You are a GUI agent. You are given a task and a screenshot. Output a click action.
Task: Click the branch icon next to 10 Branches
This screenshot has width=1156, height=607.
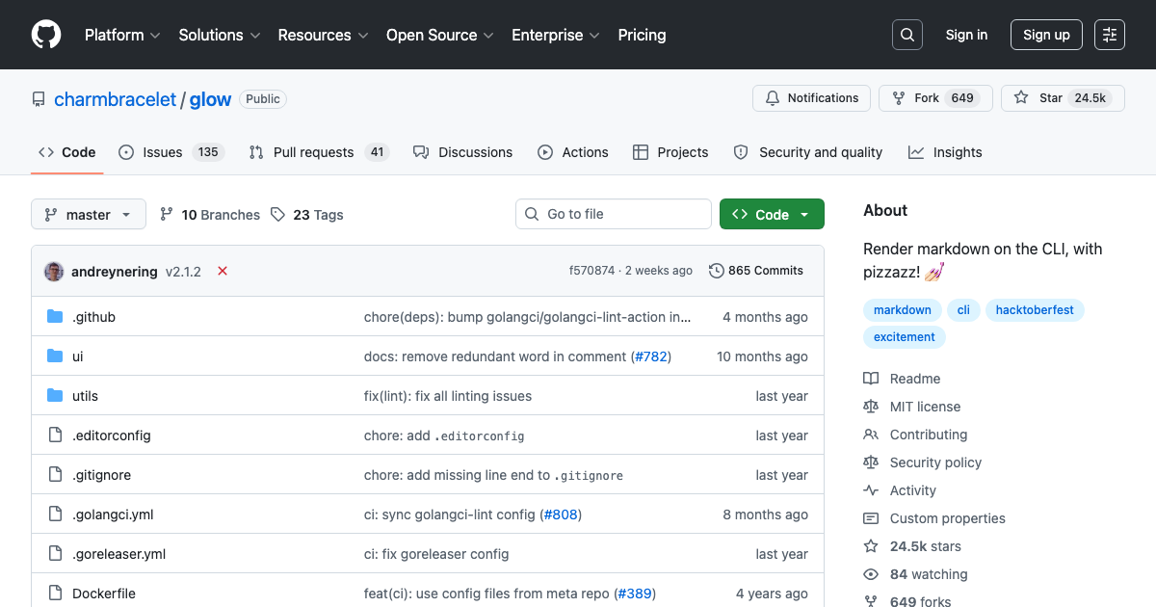(x=167, y=215)
